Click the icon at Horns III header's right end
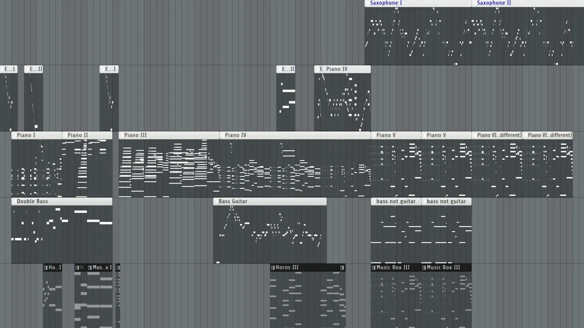 [342, 267]
